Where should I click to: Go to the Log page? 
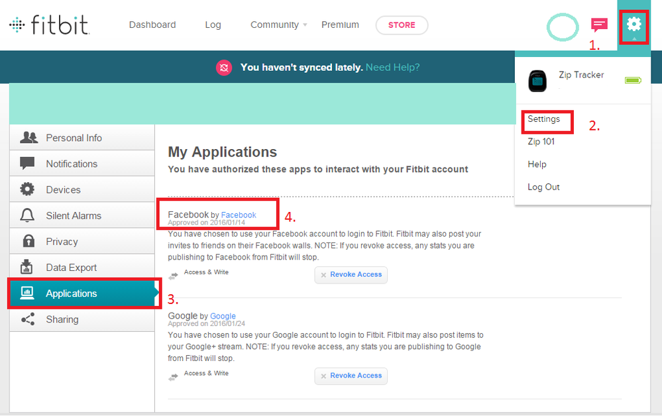point(213,25)
